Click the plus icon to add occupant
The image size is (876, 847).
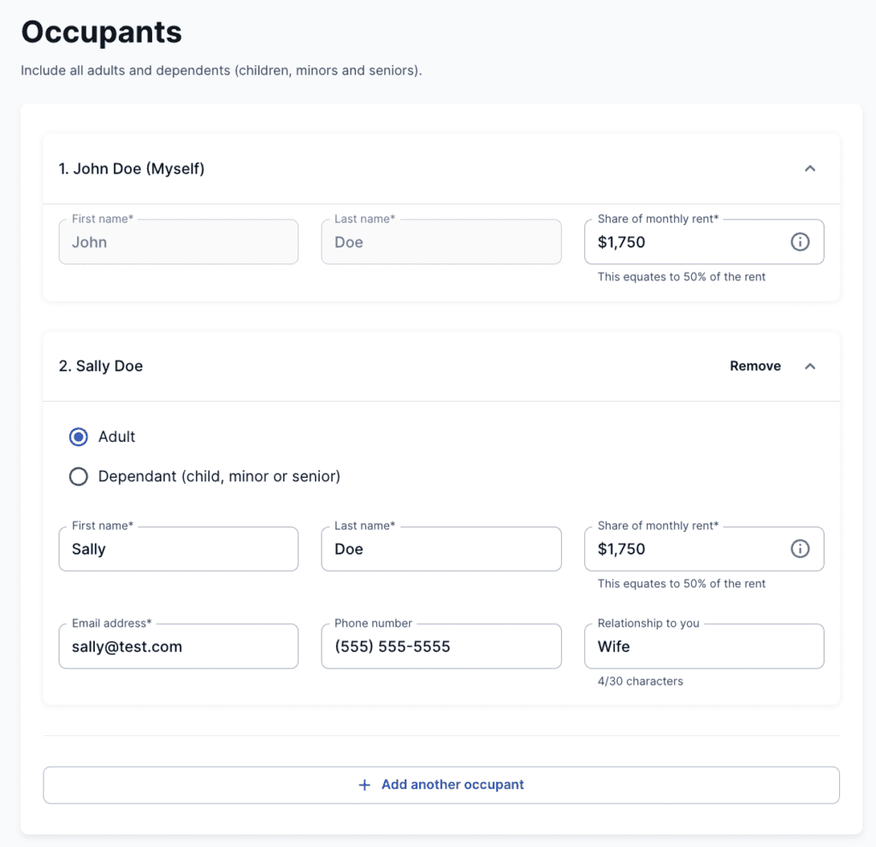[364, 785]
